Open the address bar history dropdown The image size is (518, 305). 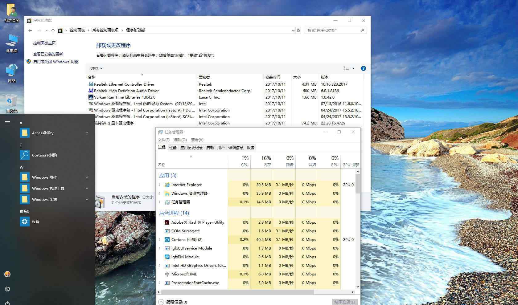(x=293, y=30)
